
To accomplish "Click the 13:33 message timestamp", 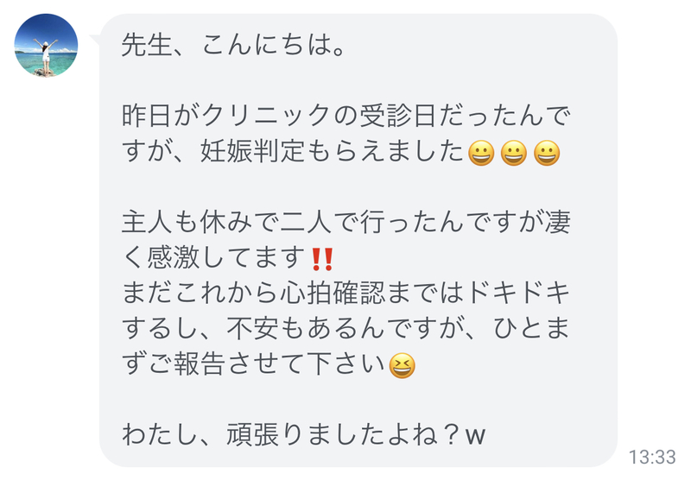I will pos(652,457).
